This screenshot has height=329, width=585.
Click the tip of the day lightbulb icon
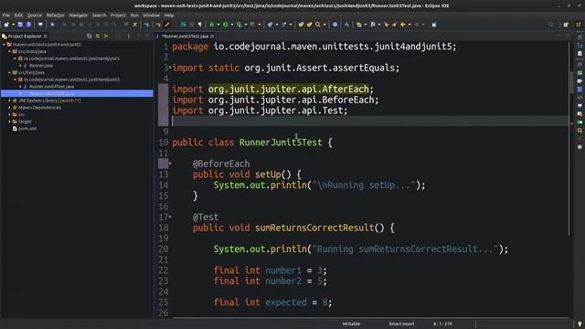pyautogui.click(x=580, y=324)
